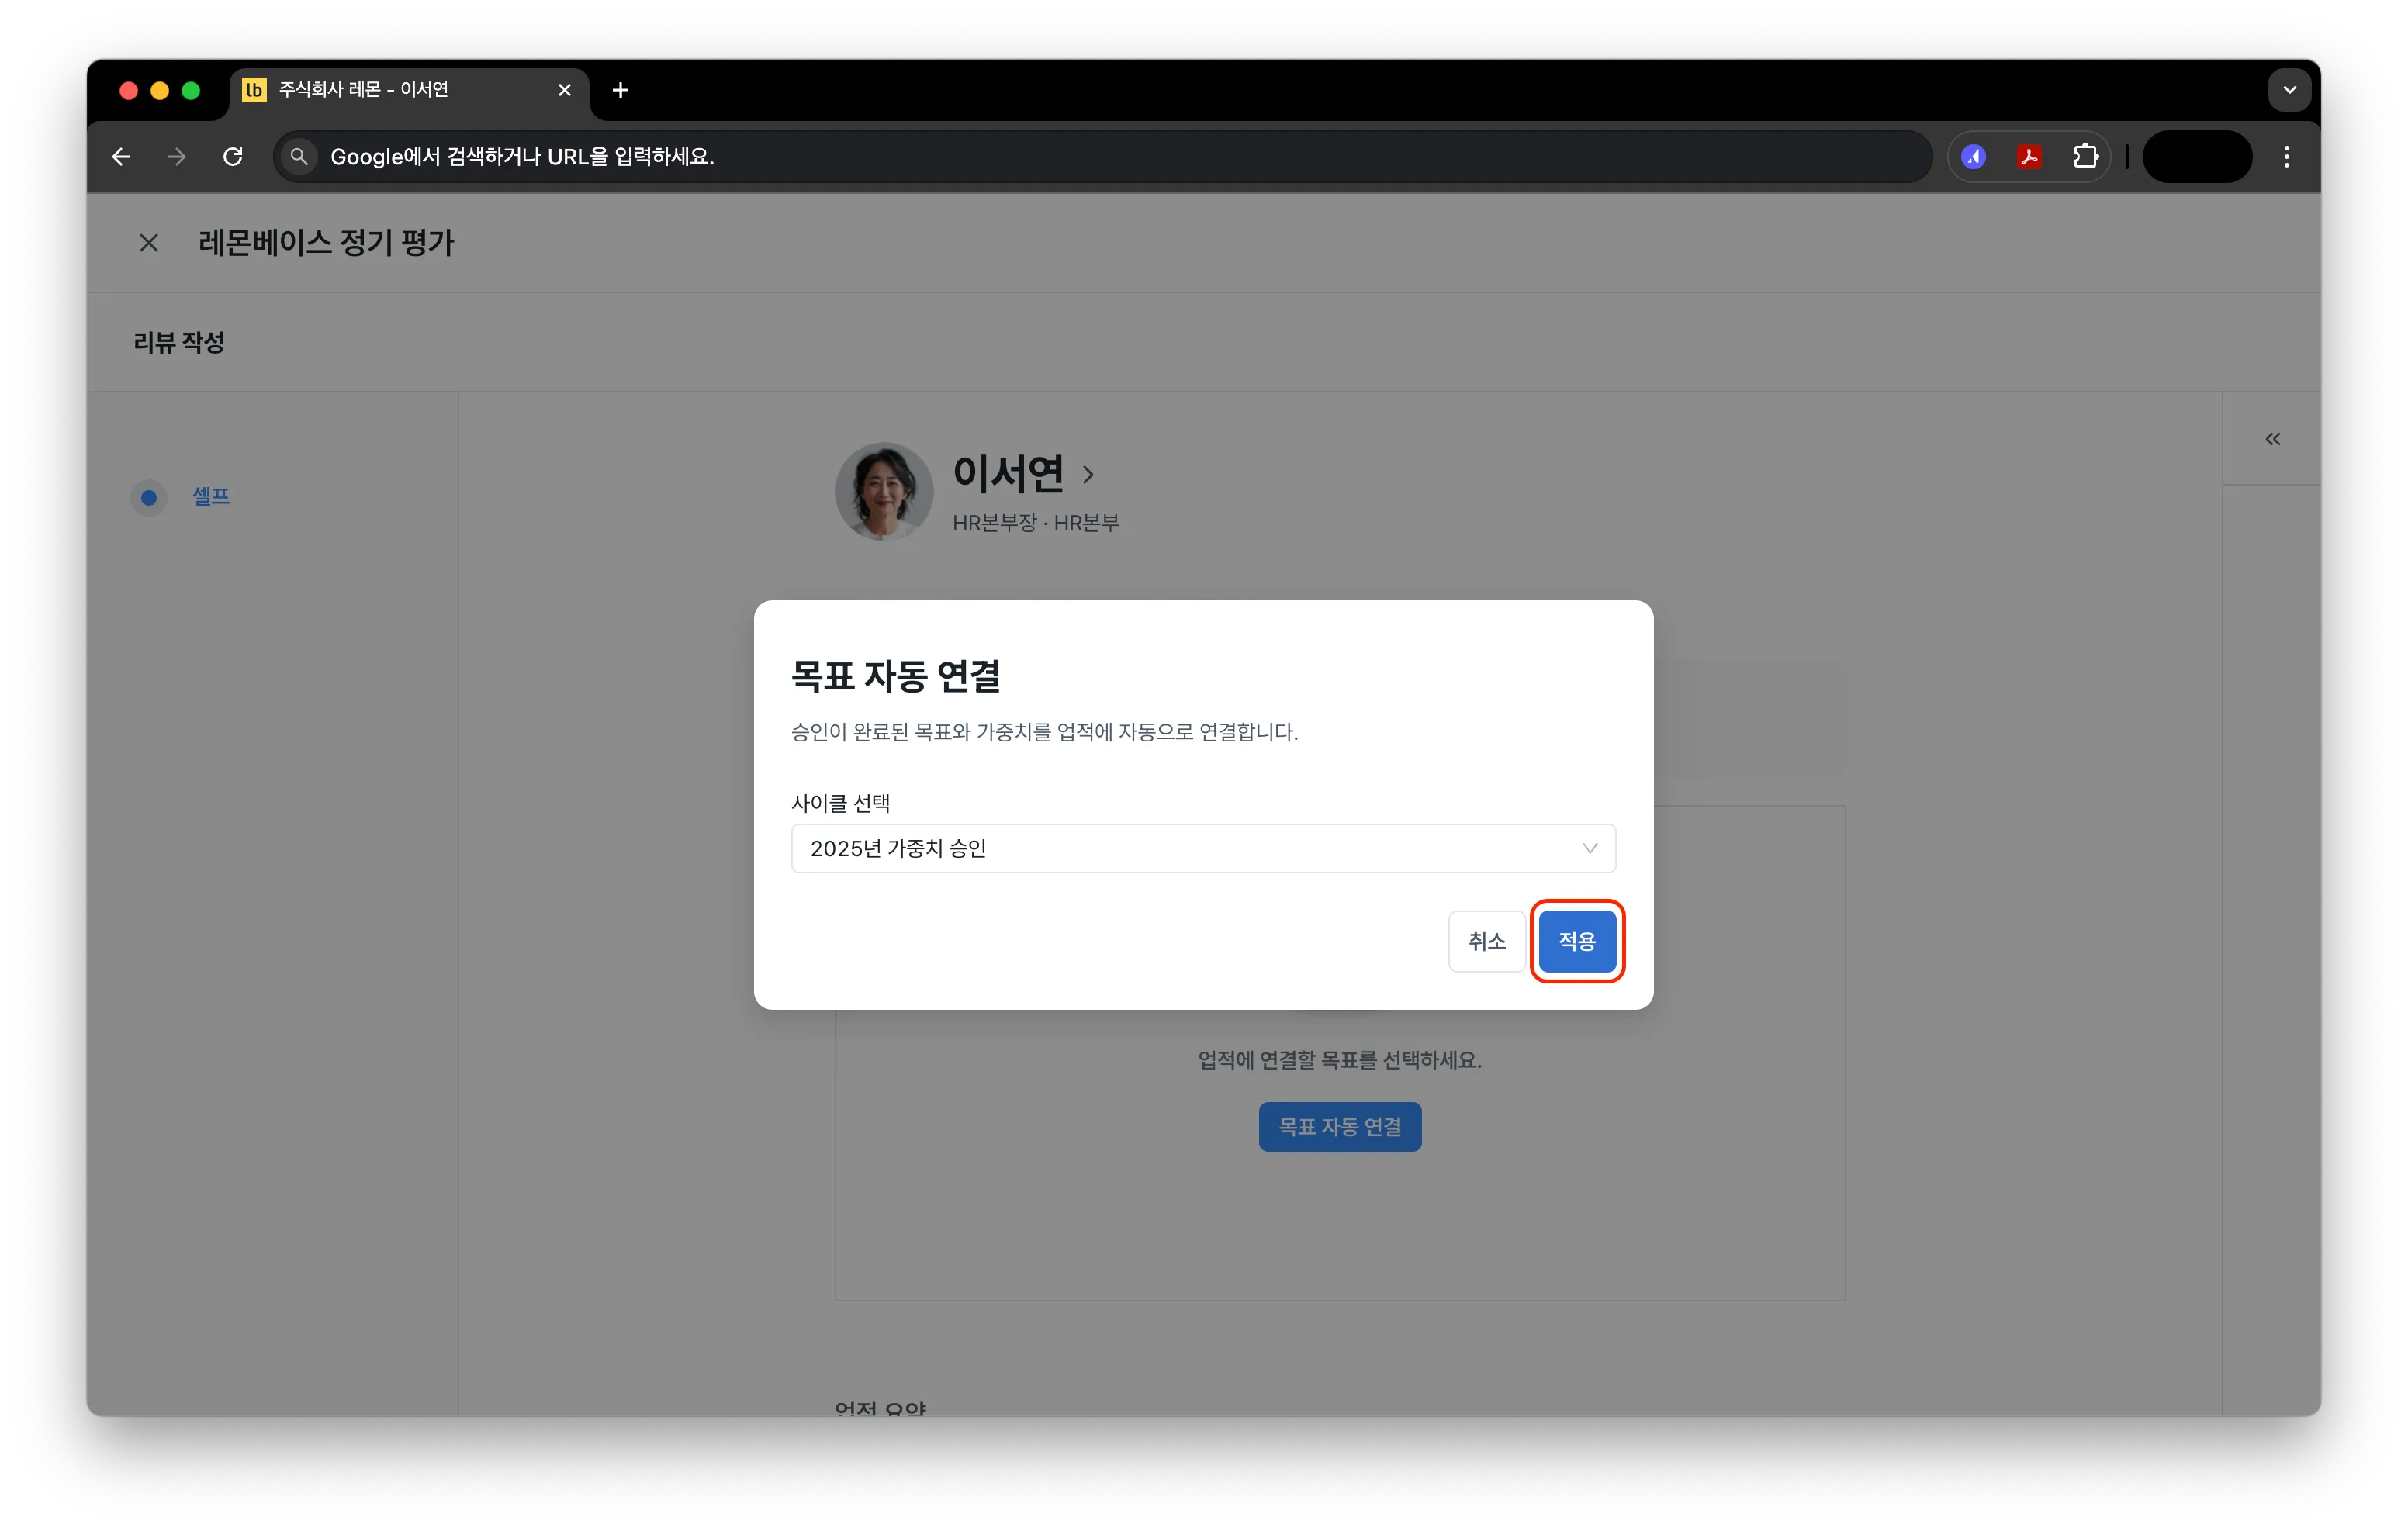Click the 레몬베이스 정기 평가 title
Viewport: 2408px width, 1531px height.
pos(326,243)
